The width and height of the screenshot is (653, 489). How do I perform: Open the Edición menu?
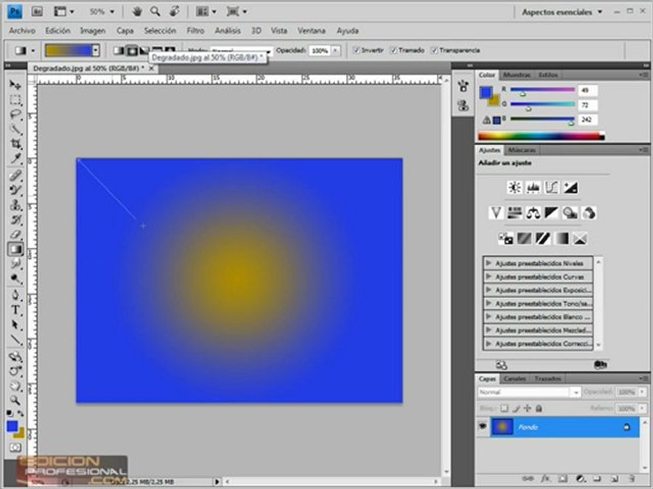(x=57, y=31)
